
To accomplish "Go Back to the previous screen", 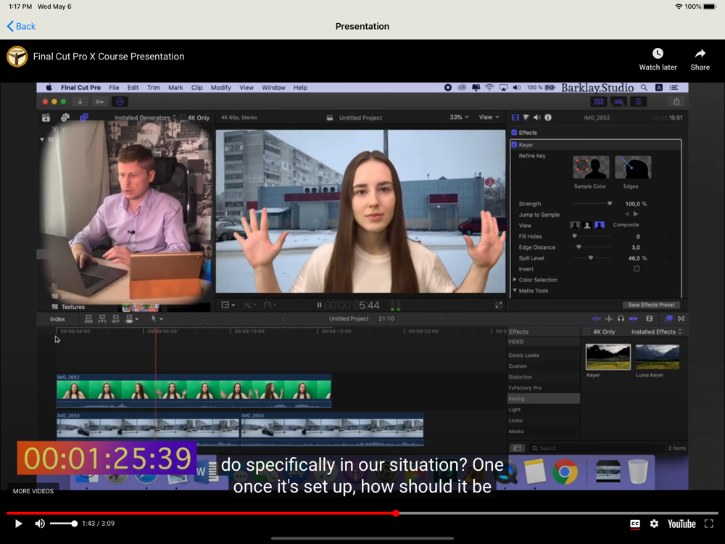I will [21, 26].
